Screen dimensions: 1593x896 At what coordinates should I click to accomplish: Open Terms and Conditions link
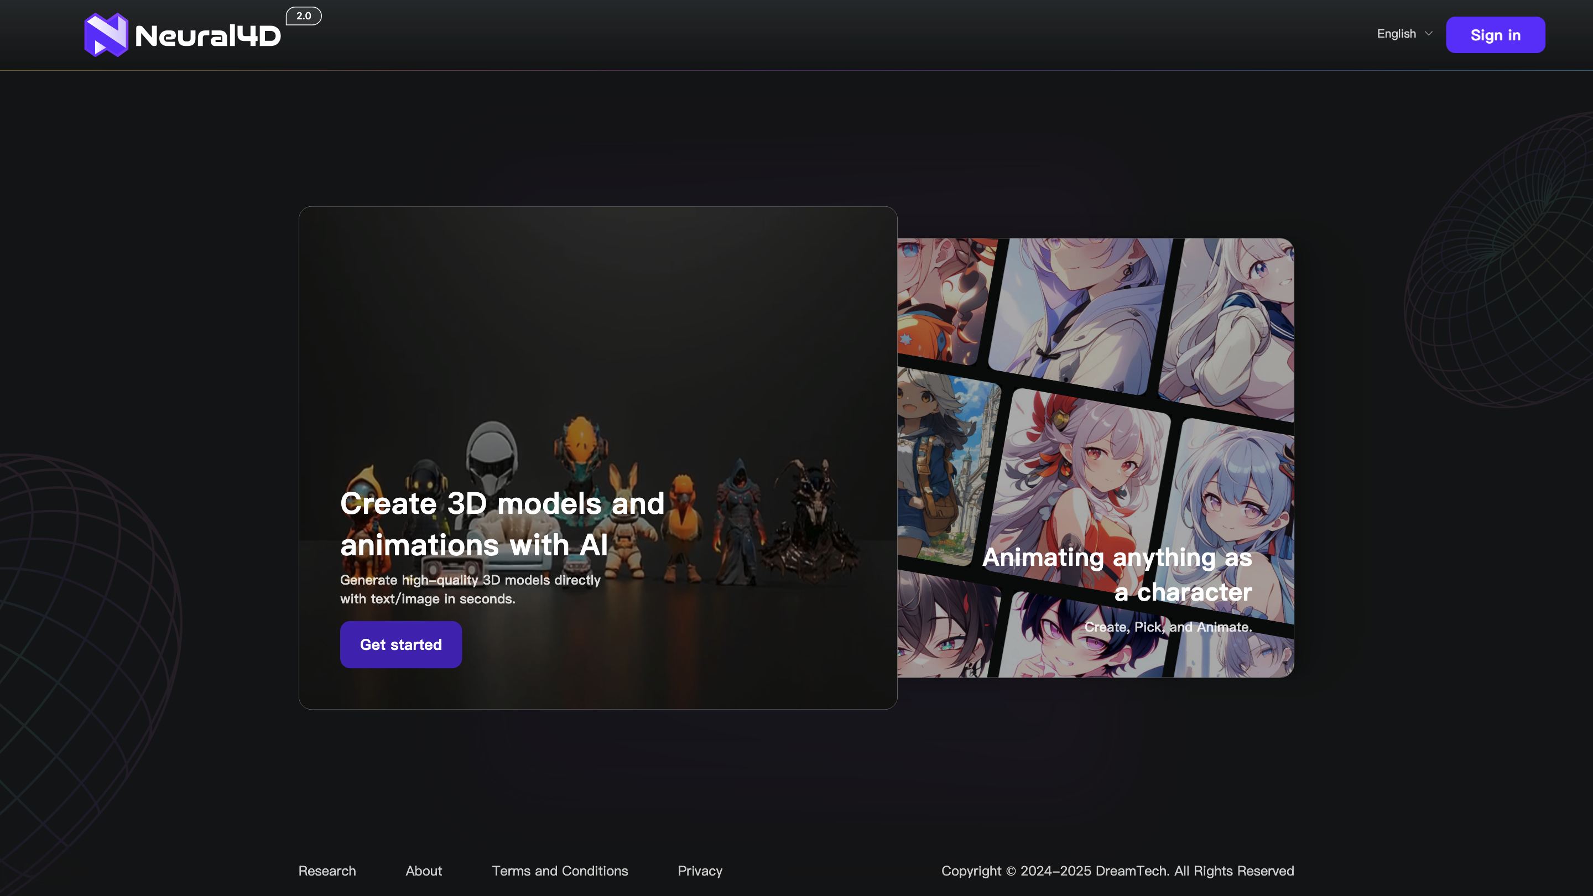[560, 871]
